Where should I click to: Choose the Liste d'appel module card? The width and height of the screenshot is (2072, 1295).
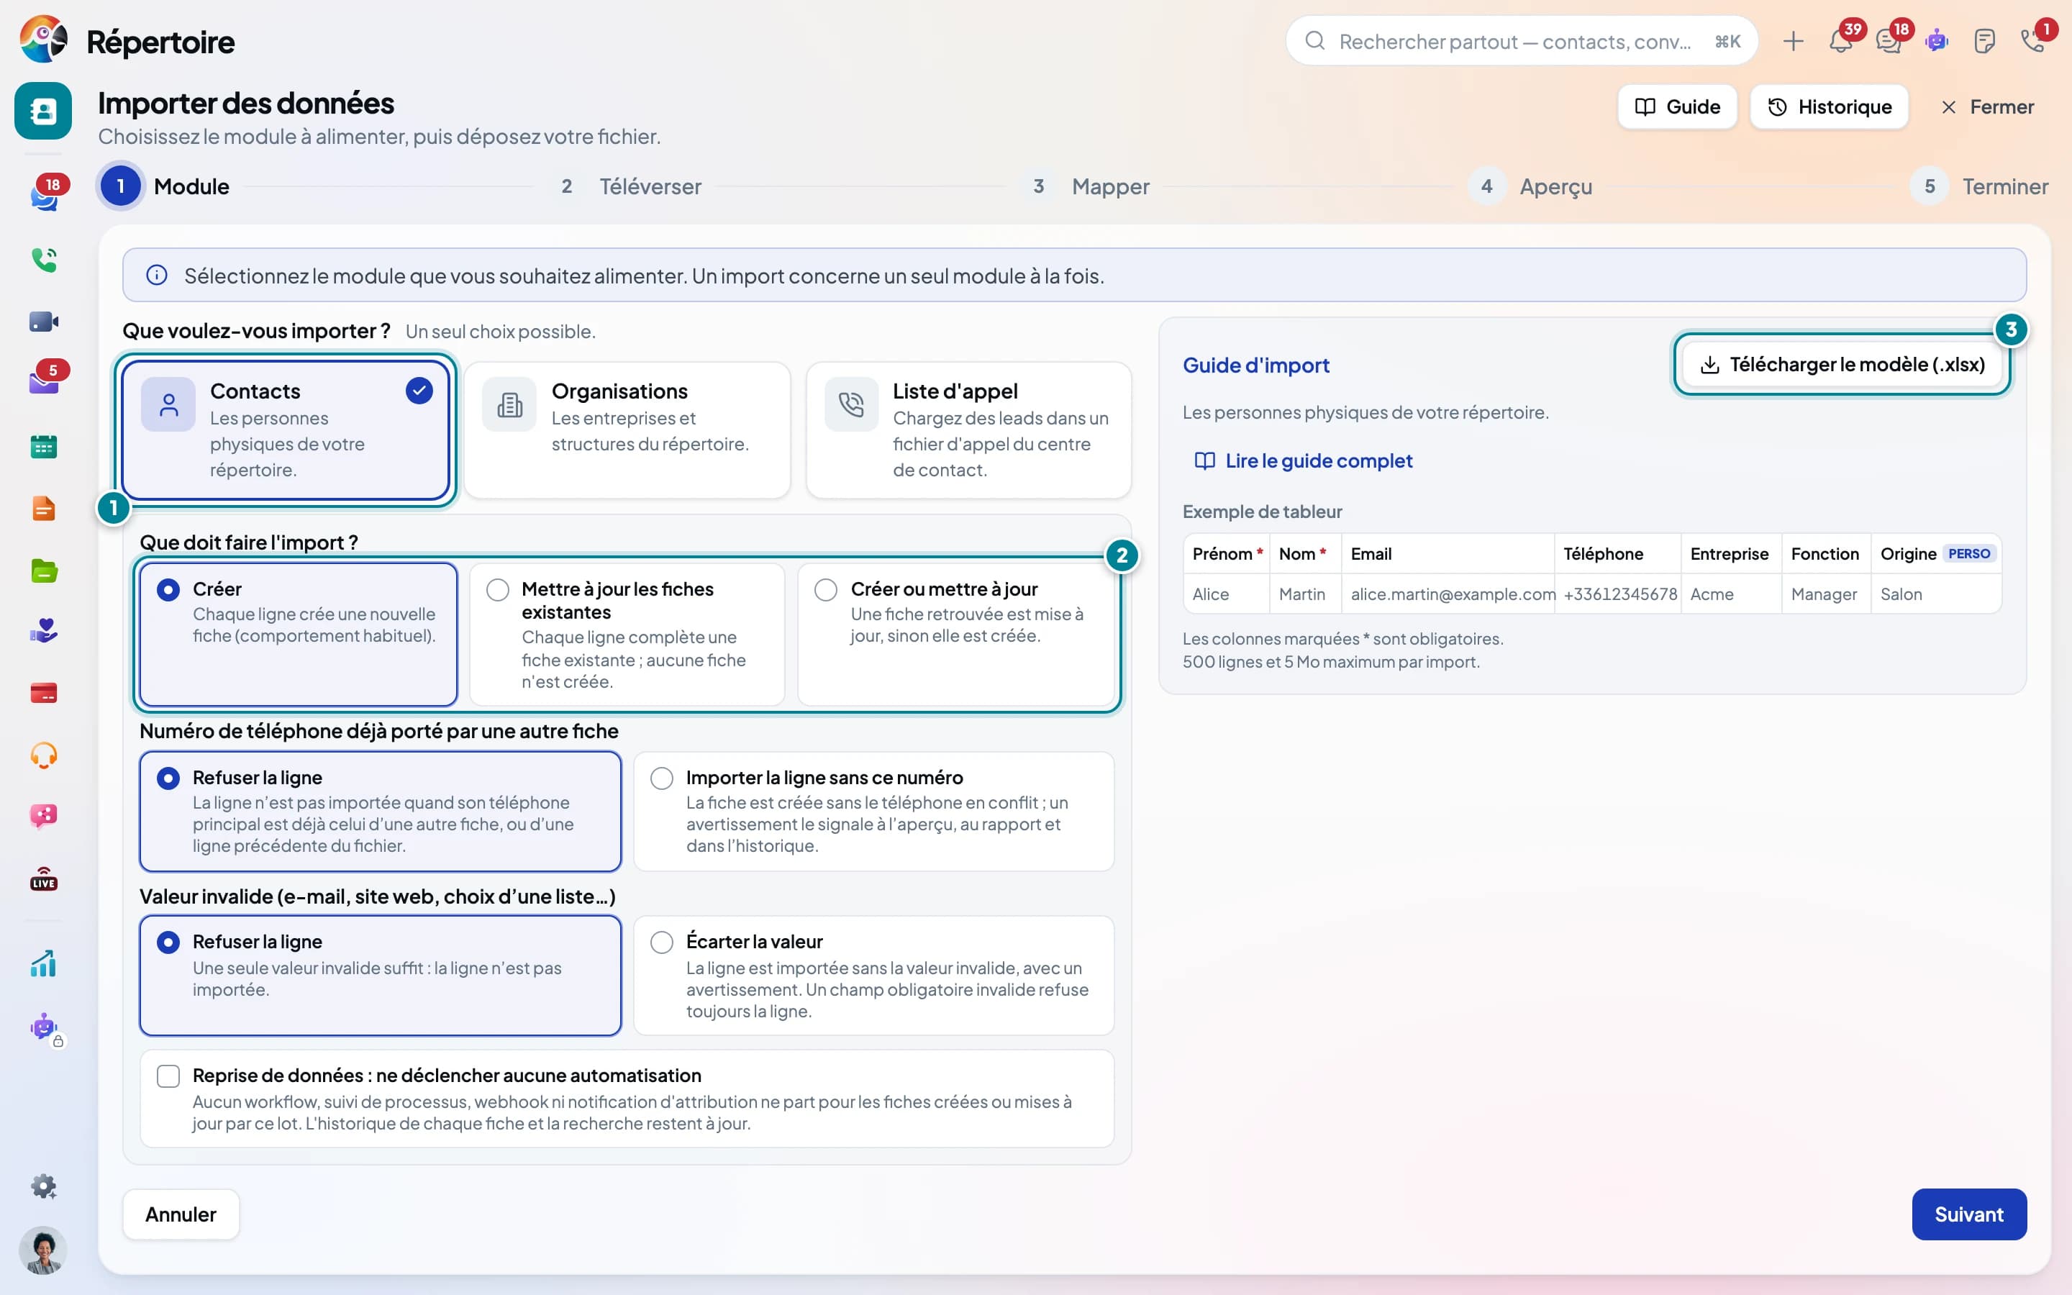pos(968,430)
